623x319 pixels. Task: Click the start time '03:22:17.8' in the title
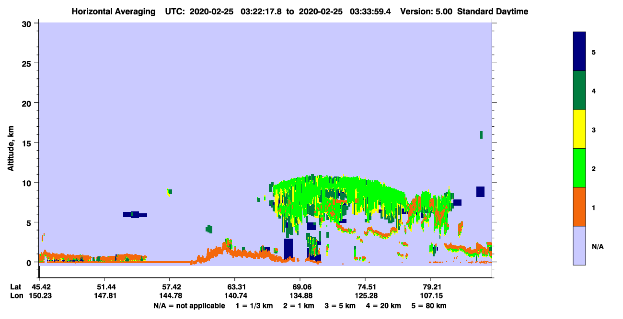click(261, 11)
